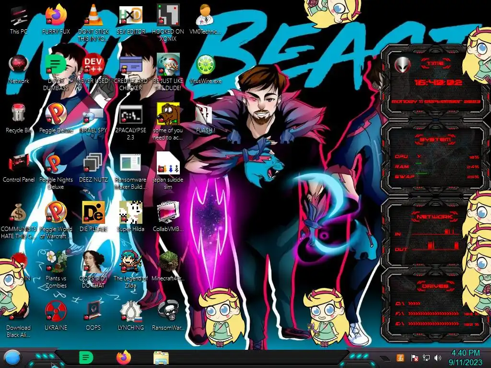Open the VLC cone desktop shortcut
The height and width of the screenshot is (368, 491).
pyautogui.click(x=94, y=23)
